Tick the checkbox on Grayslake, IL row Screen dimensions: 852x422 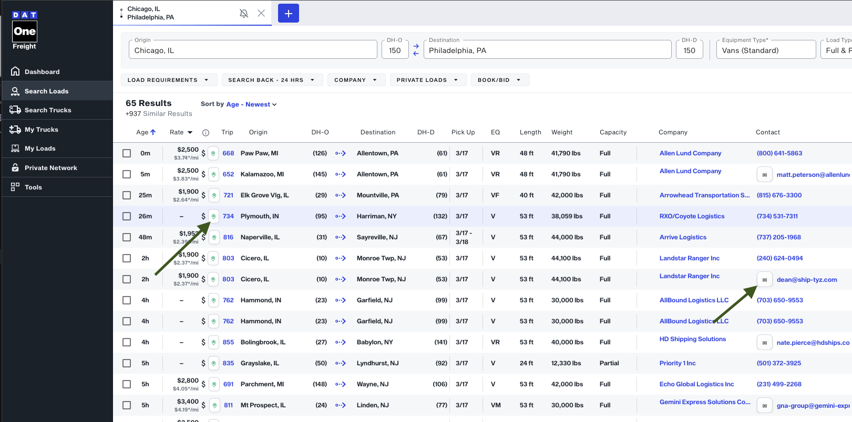[127, 363]
